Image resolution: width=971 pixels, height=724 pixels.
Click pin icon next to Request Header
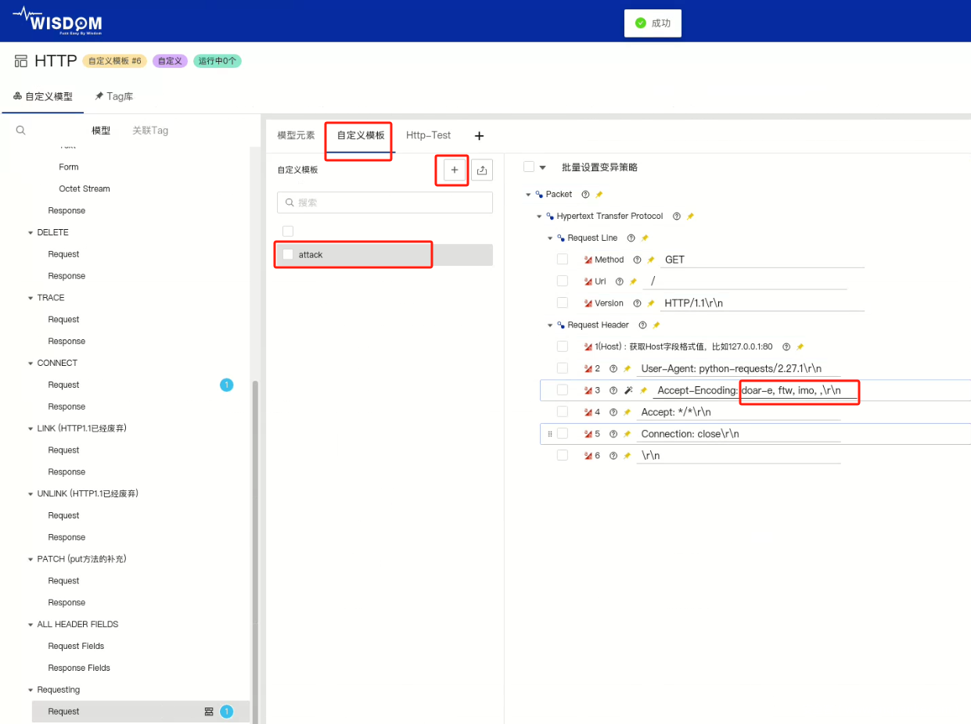(x=656, y=325)
